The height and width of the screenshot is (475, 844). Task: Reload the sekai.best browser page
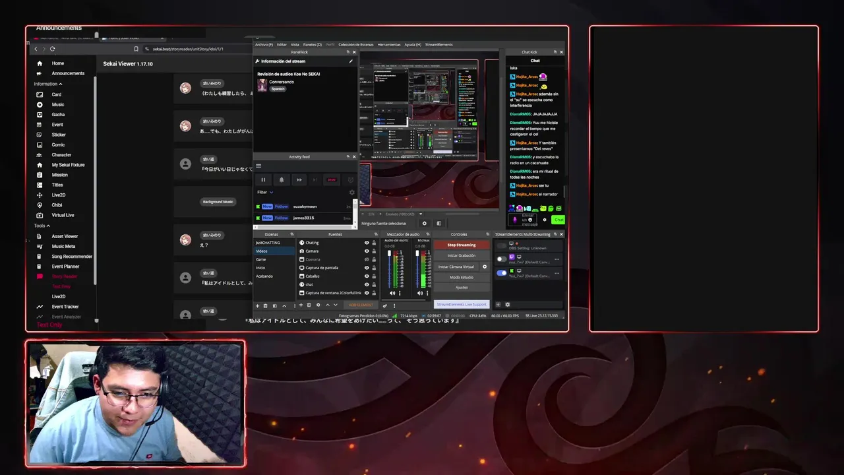pyautogui.click(x=52, y=49)
